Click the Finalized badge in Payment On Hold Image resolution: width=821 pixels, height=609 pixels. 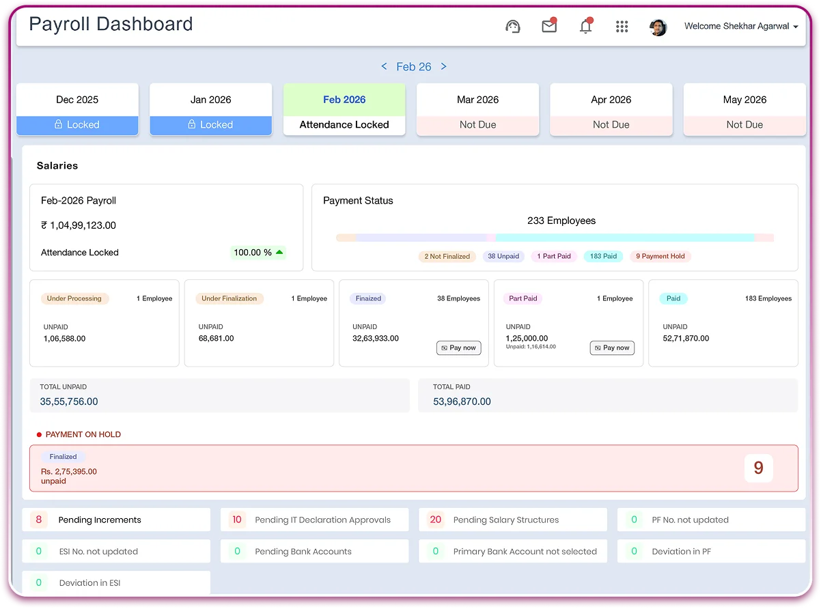[x=63, y=457]
